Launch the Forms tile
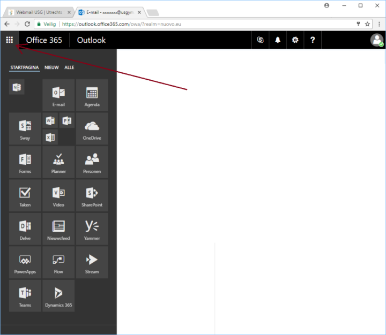Image resolution: width=386 pixels, height=335 pixels. tap(25, 162)
